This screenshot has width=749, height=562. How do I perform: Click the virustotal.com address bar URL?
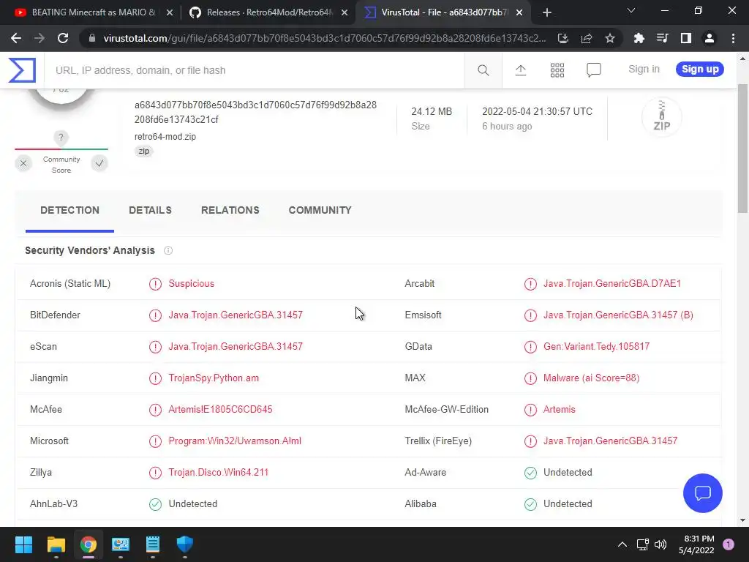pyautogui.click(x=324, y=38)
